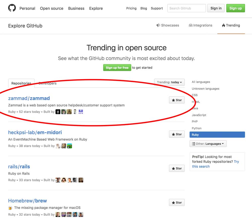Click fourth contributor avatar of rails
Viewport: 252px width, 222px height.
click(x=75, y=180)
